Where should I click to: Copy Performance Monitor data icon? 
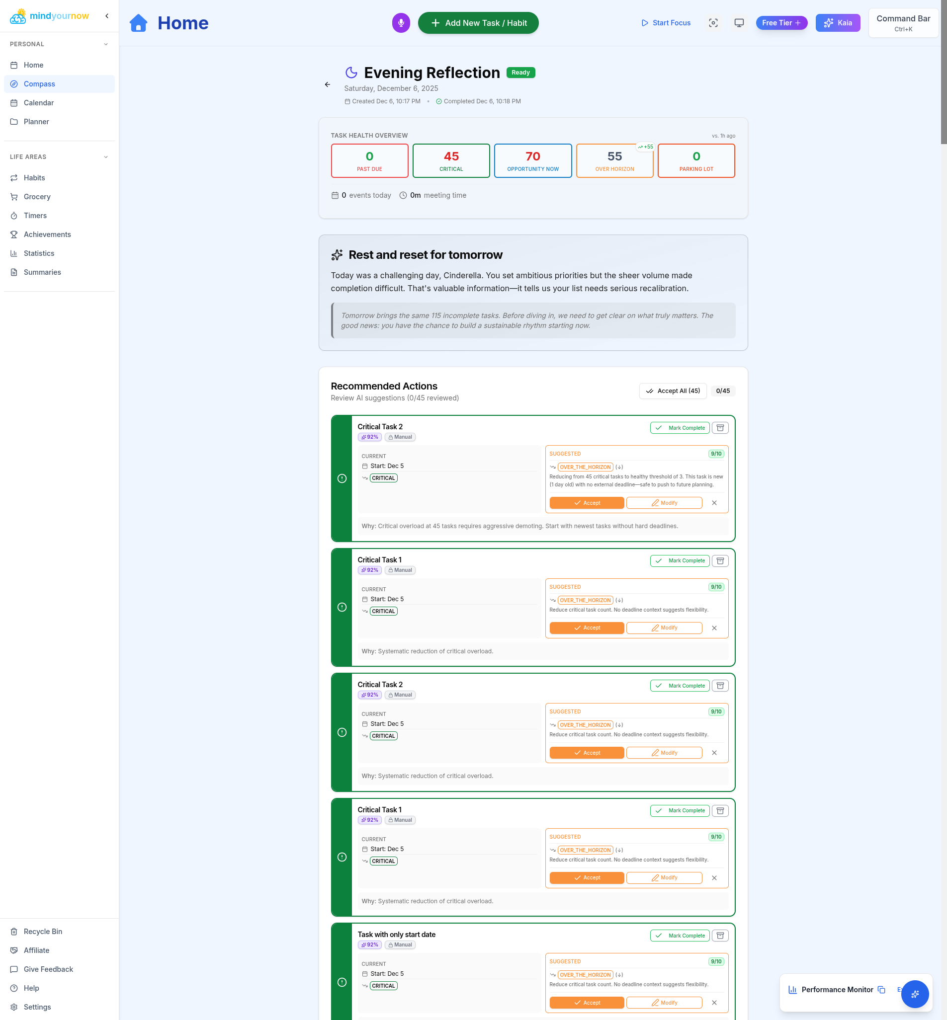point(881,989)
